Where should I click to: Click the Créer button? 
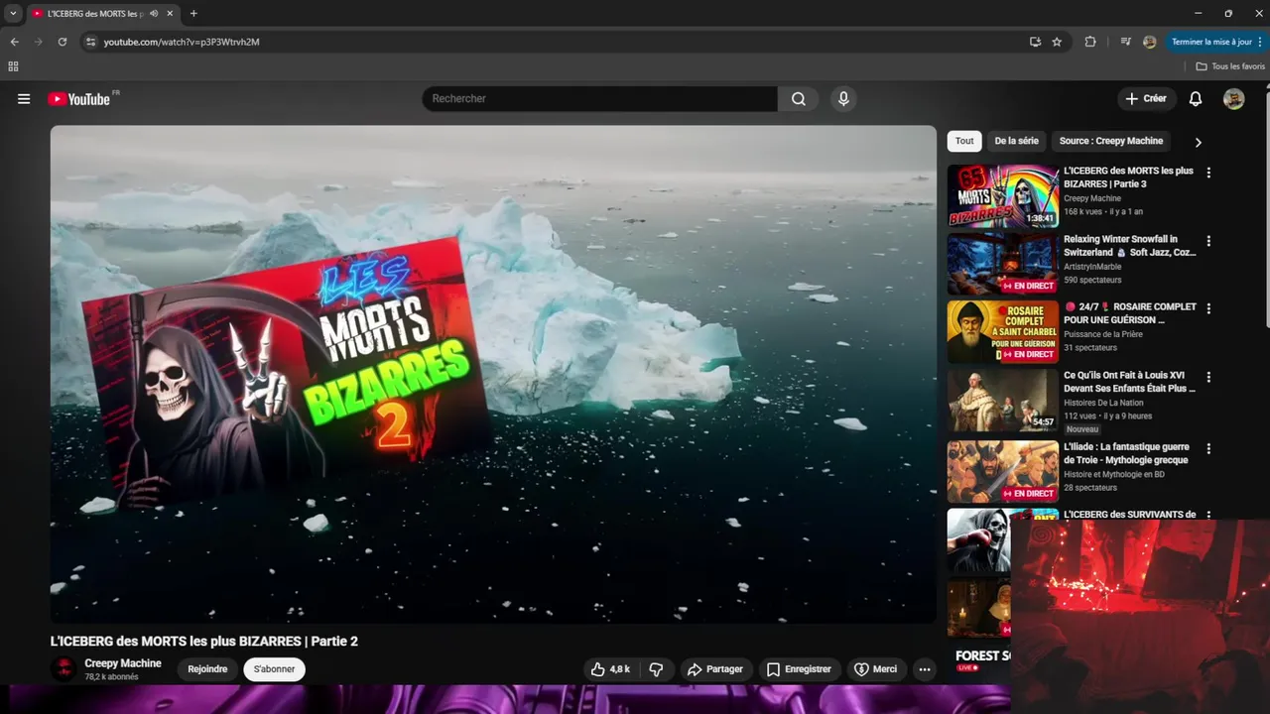1146,99
